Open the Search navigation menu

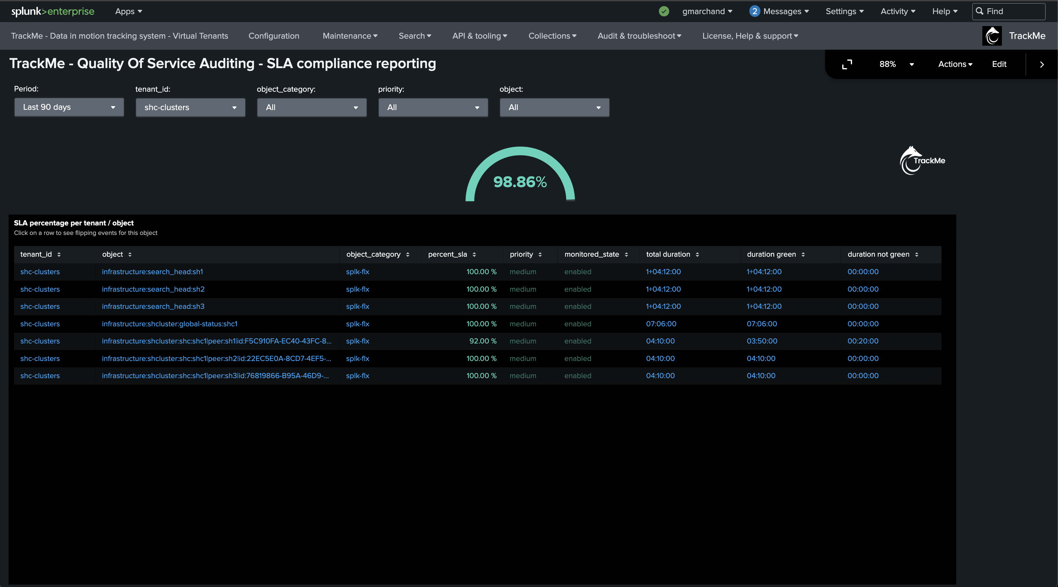click(x=415, y=36)
